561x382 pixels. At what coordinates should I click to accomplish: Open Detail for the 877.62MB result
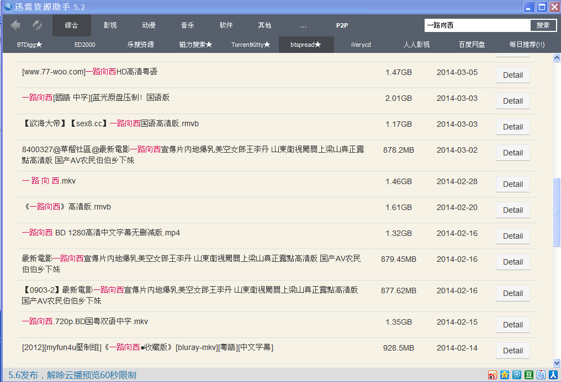[x=513, y=293]
